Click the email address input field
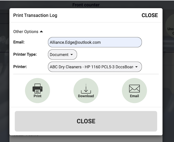This screenshot has height=142, width=174. click(x=95, y=42)
